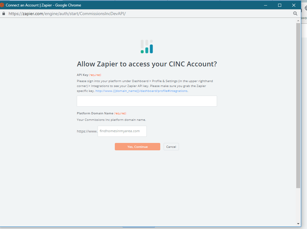
Task: Click the CINC bar chart logo
Action: (147, 46)
